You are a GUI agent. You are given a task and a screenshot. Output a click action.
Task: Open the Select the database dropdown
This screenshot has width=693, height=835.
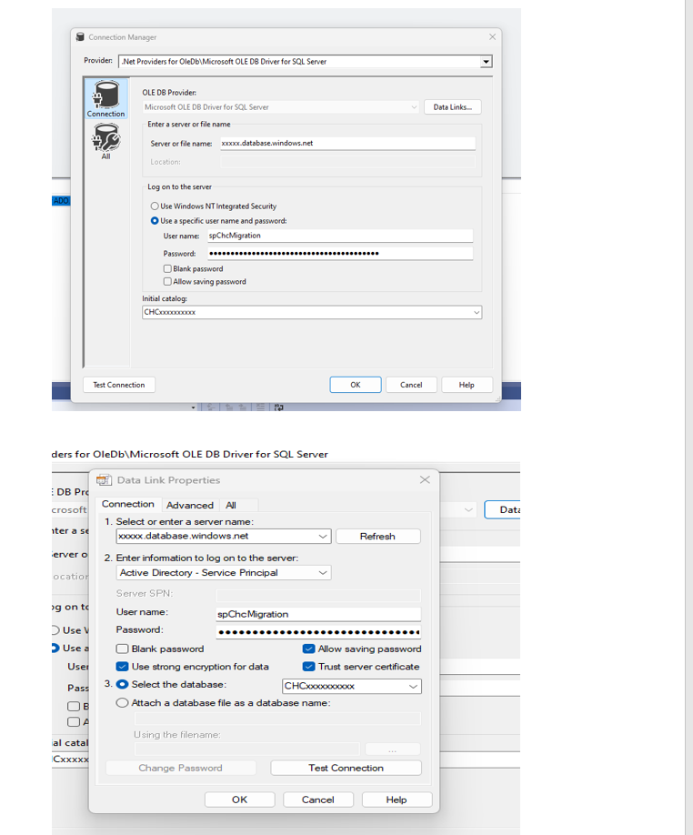(x=413, y=687)
